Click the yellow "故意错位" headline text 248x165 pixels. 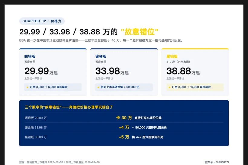point(139,32)
